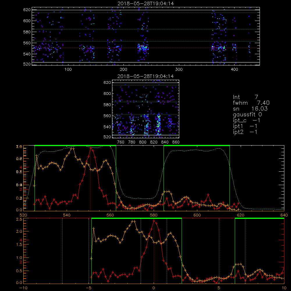Click y-axis label 540 on middle image
The width and height of the screenshot is (291, 291).
click(x=107, y=127)
